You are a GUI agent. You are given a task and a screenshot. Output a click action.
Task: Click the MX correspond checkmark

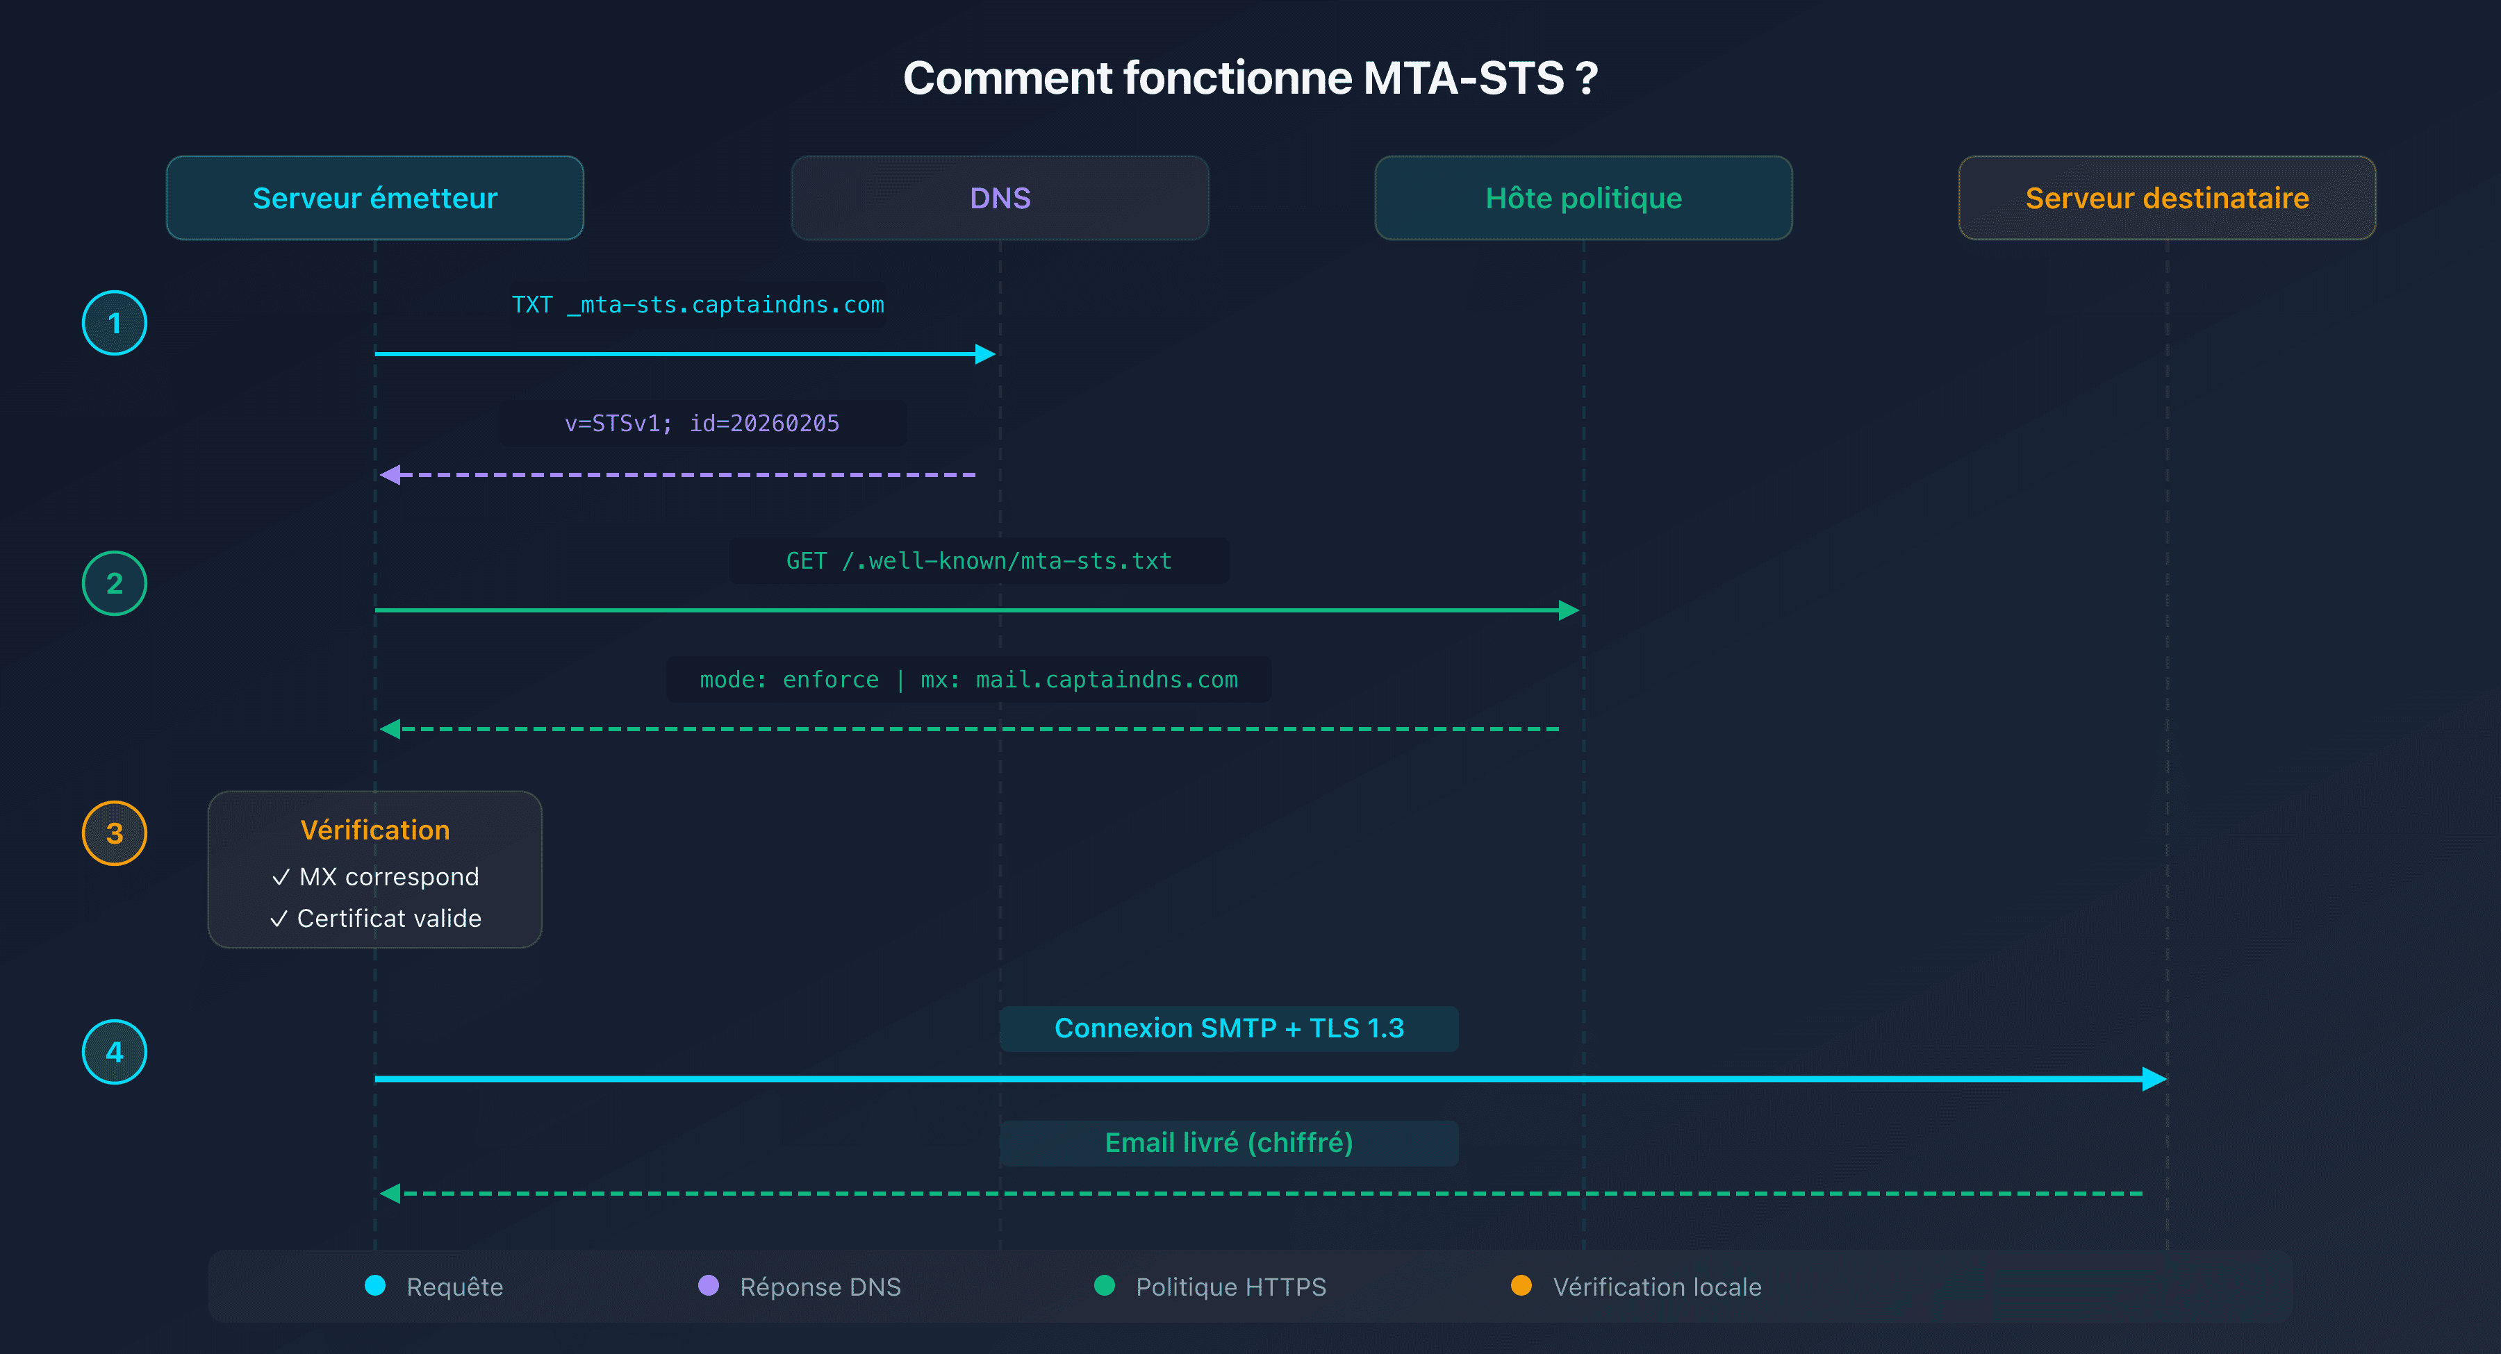tap(281, 878)
